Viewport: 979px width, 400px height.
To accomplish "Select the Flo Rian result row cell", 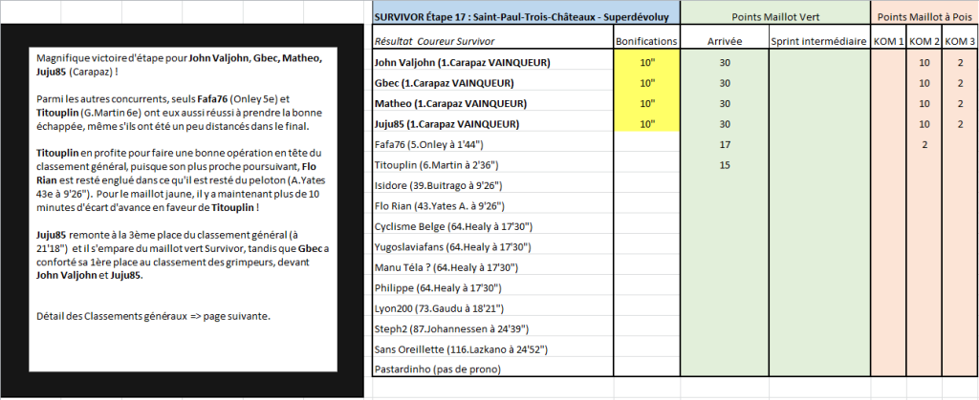I will [x=492, y=205].
